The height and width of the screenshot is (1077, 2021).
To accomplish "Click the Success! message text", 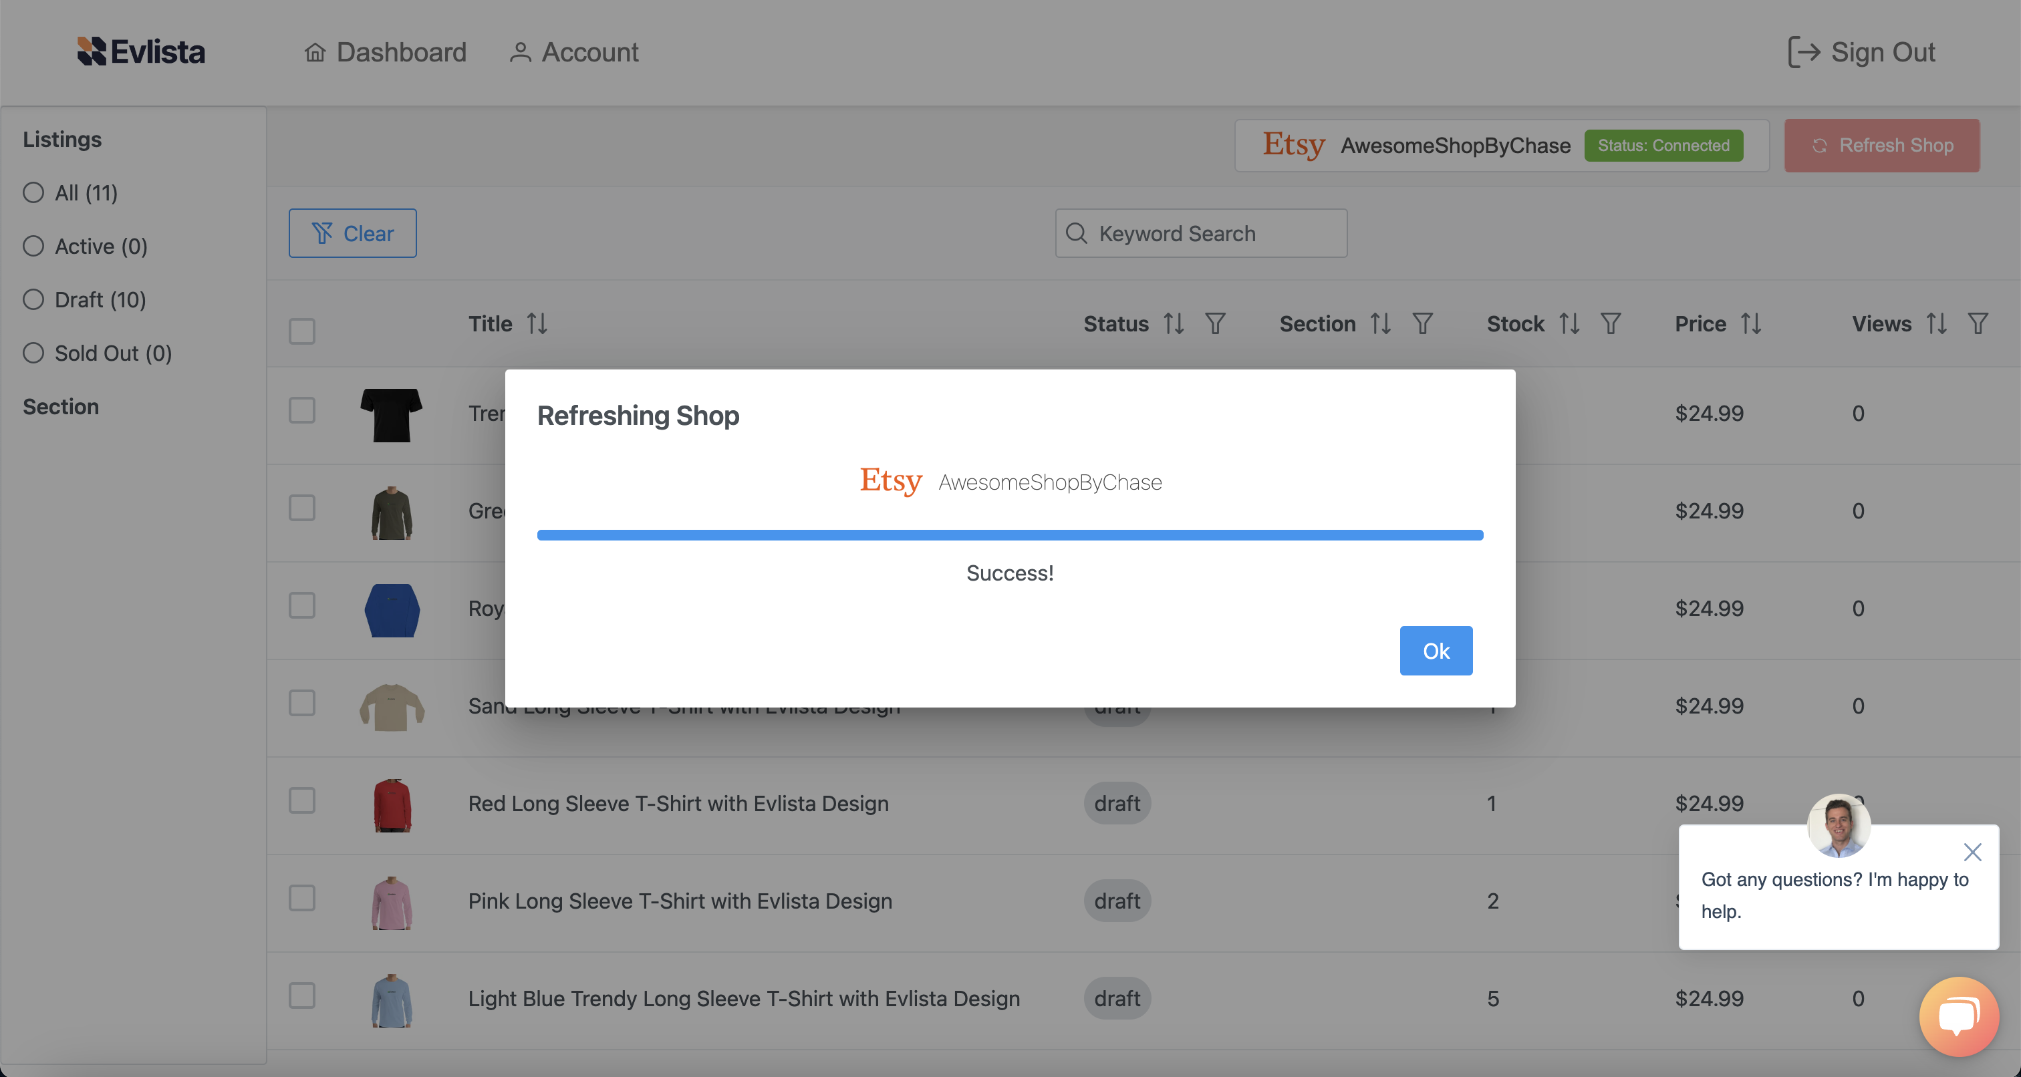I will pyautogui.click(x=1010, y=573).
